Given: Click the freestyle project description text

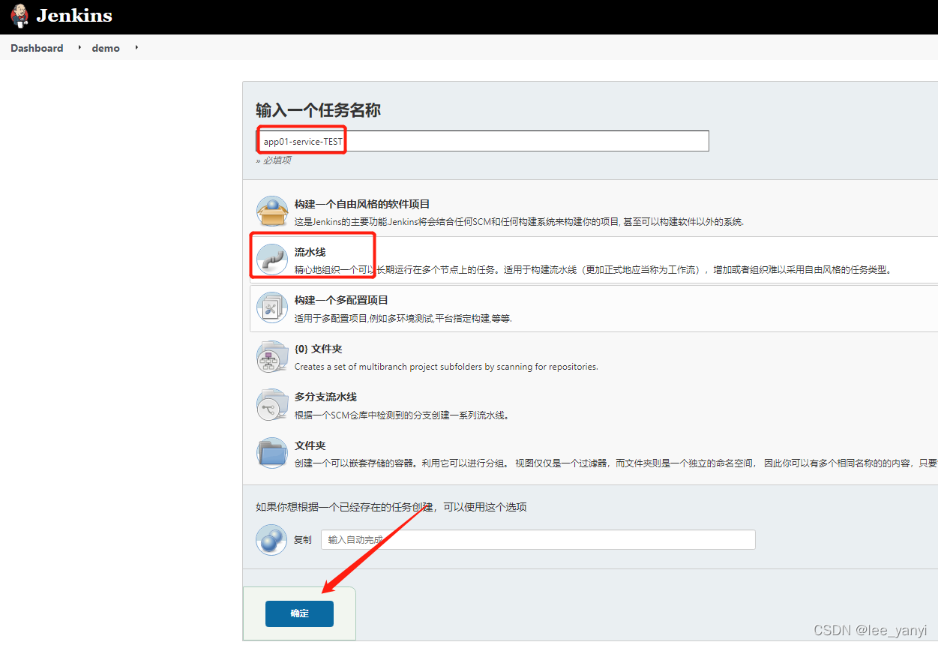Looking at the screenshot, I should [x=519, y=222].
